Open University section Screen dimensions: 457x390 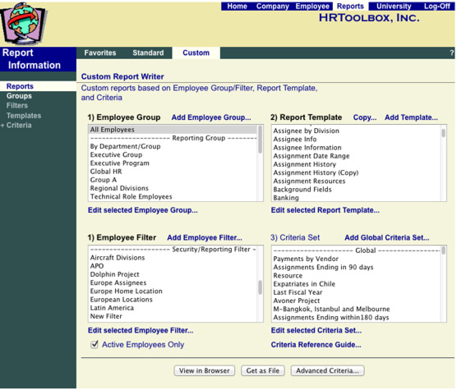(x=394, y=6)
